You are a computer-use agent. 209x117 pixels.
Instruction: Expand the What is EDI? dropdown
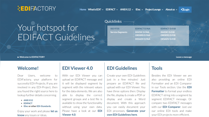click(96, 9)
